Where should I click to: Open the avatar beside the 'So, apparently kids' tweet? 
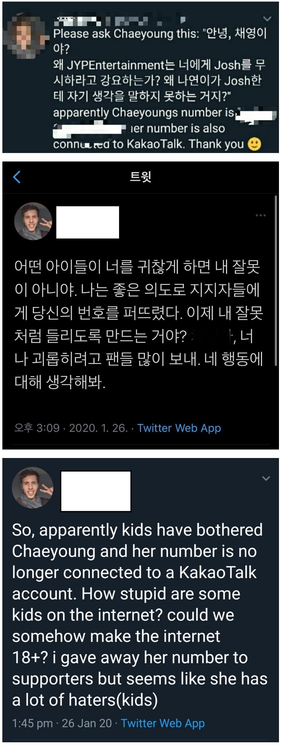[x=33, y=488]
